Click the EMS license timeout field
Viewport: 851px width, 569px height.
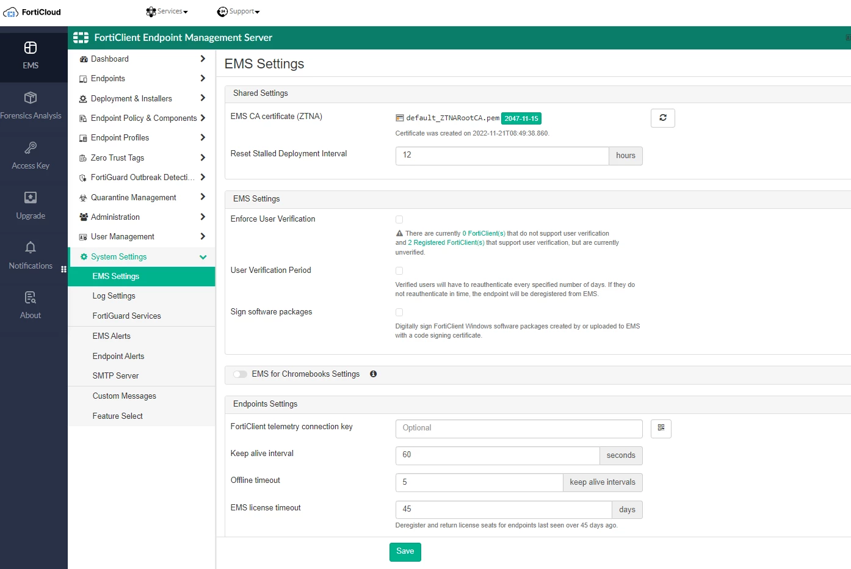click(x=504, y=510)
